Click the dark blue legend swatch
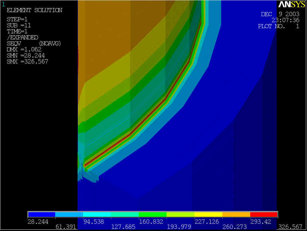Image resolution: width=307 pixels, height=231 pixels. (41, 214)
